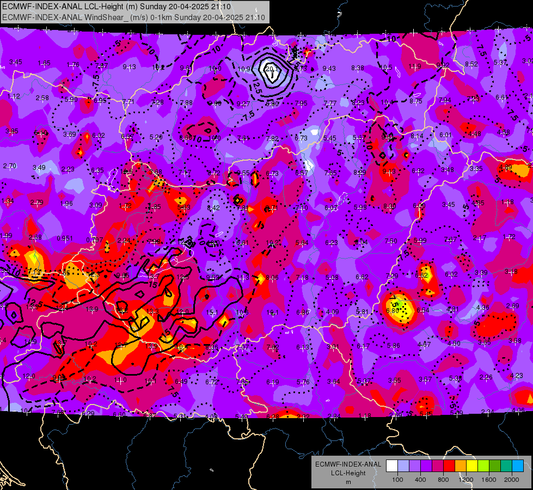This screenshot has width=533, height=490.
Task: Click the grid value 1.65
Action: (x=44, y=63)
